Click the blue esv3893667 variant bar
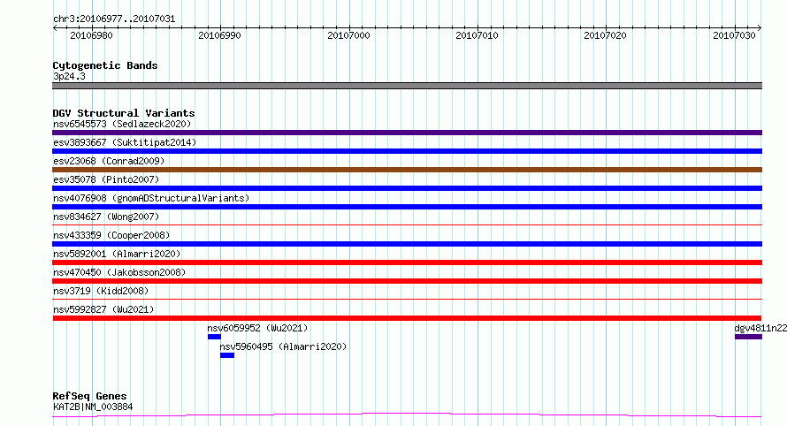The height and width of the screenshot is (426, 787). pyautogui.click(x=407, y=151)
